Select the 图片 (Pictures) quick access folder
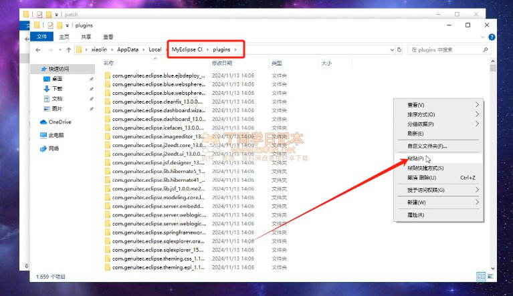The width and height of the screenshot is (513, 296). [x=57, y=108]
